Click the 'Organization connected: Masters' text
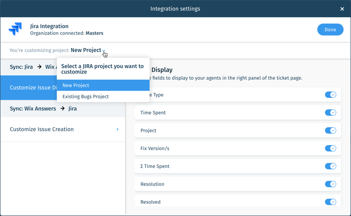 coord(67,33)
